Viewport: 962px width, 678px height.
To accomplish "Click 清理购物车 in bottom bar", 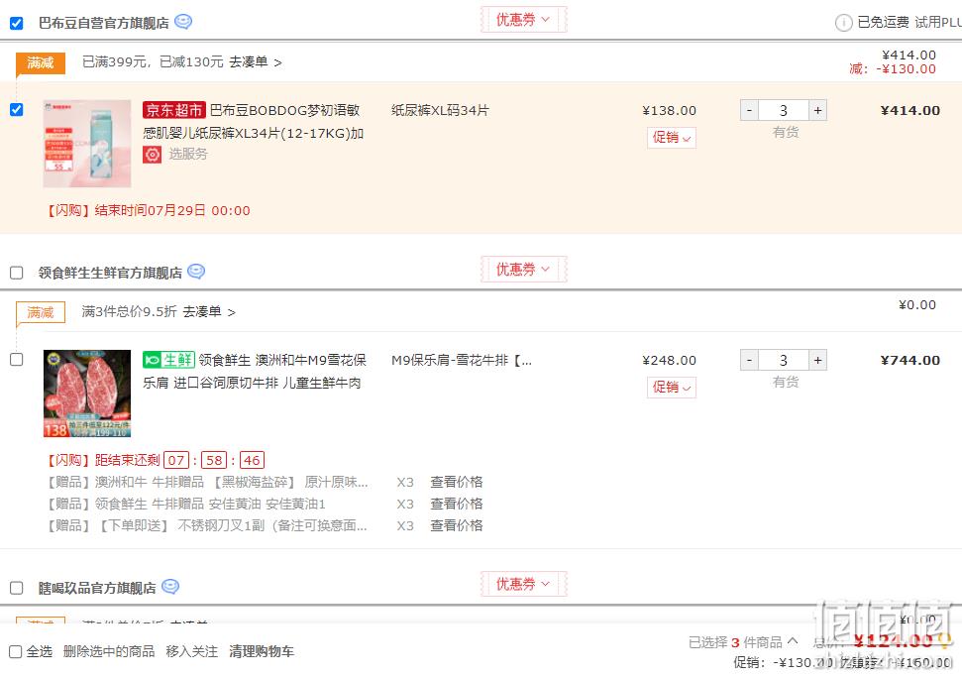I will click(262, 651).
